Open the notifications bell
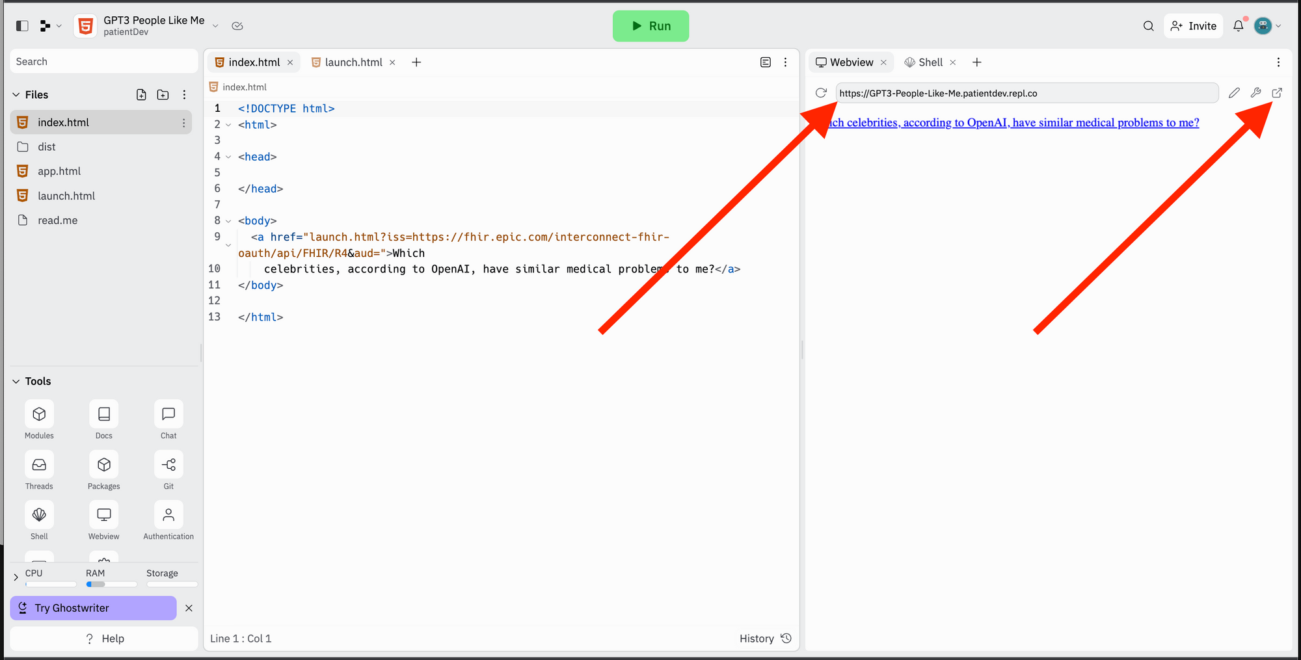This screenshot has width=1301, height=660. tap(1239, 26)
